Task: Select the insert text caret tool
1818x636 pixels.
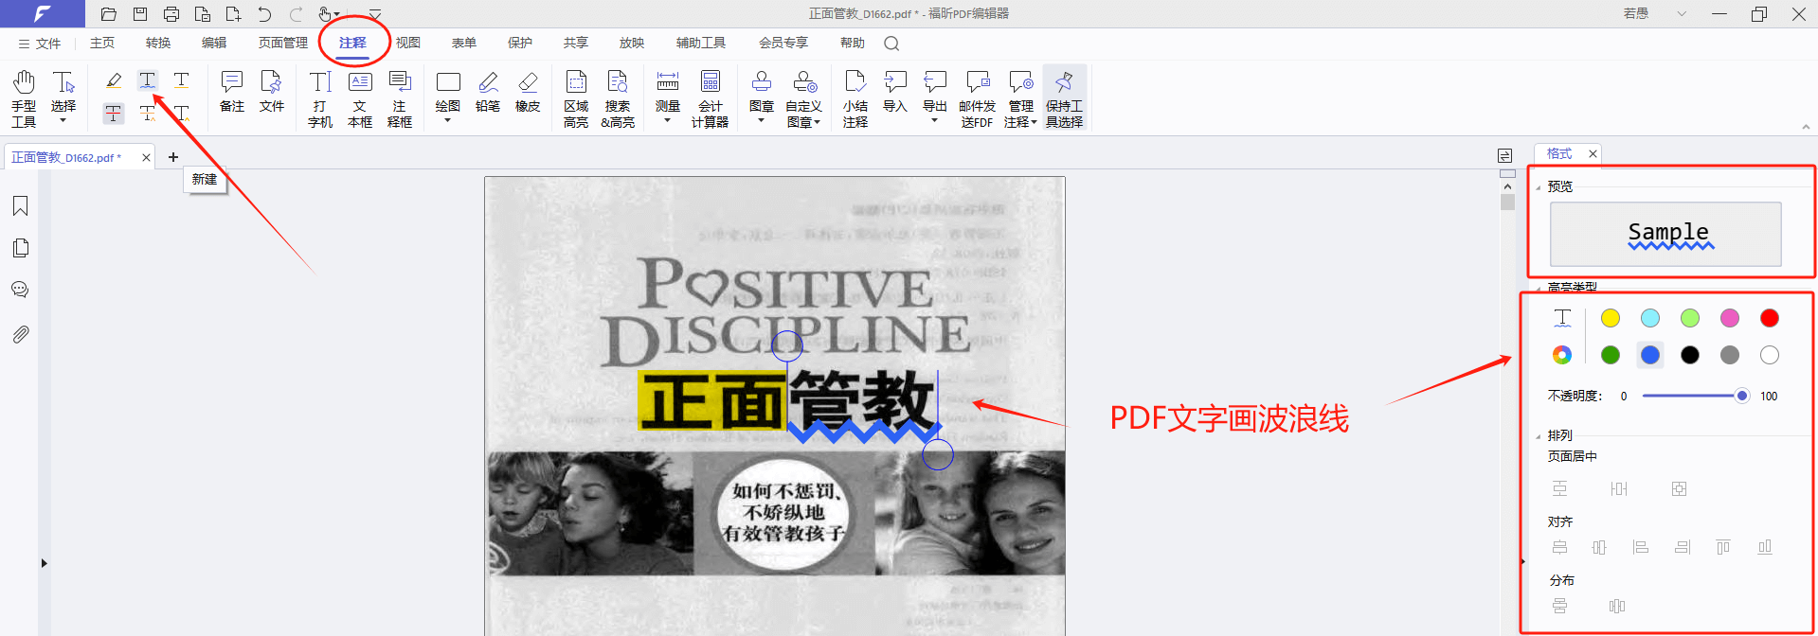Action: [x=181, y=114]
